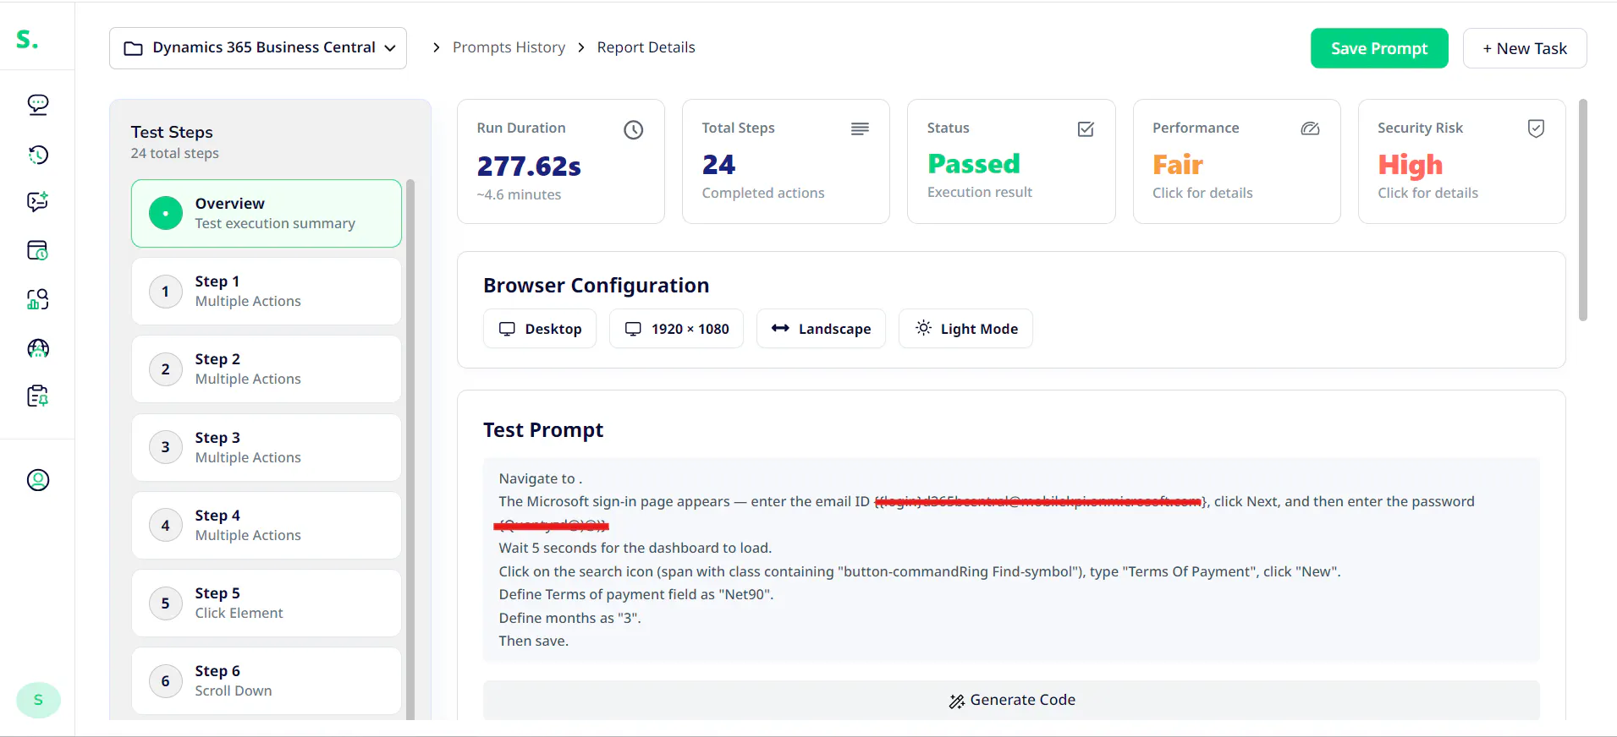Click the gauge icon on Performance card
The image size is (1617, 737).
click(x=1310, y=128)
